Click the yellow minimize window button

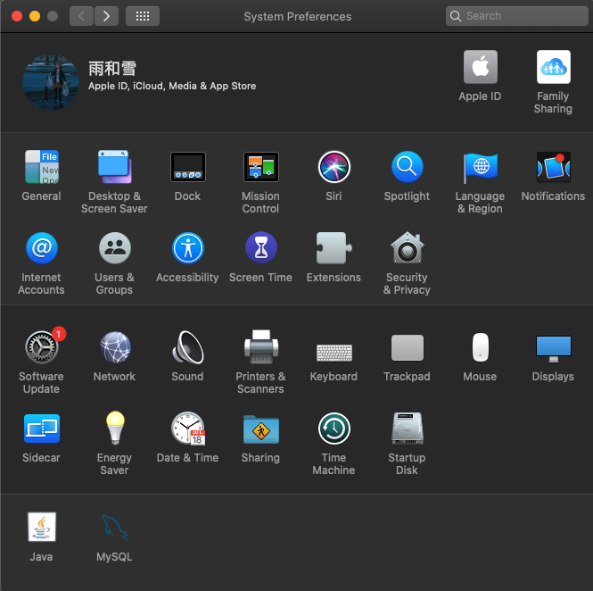[x=35, y=16]
